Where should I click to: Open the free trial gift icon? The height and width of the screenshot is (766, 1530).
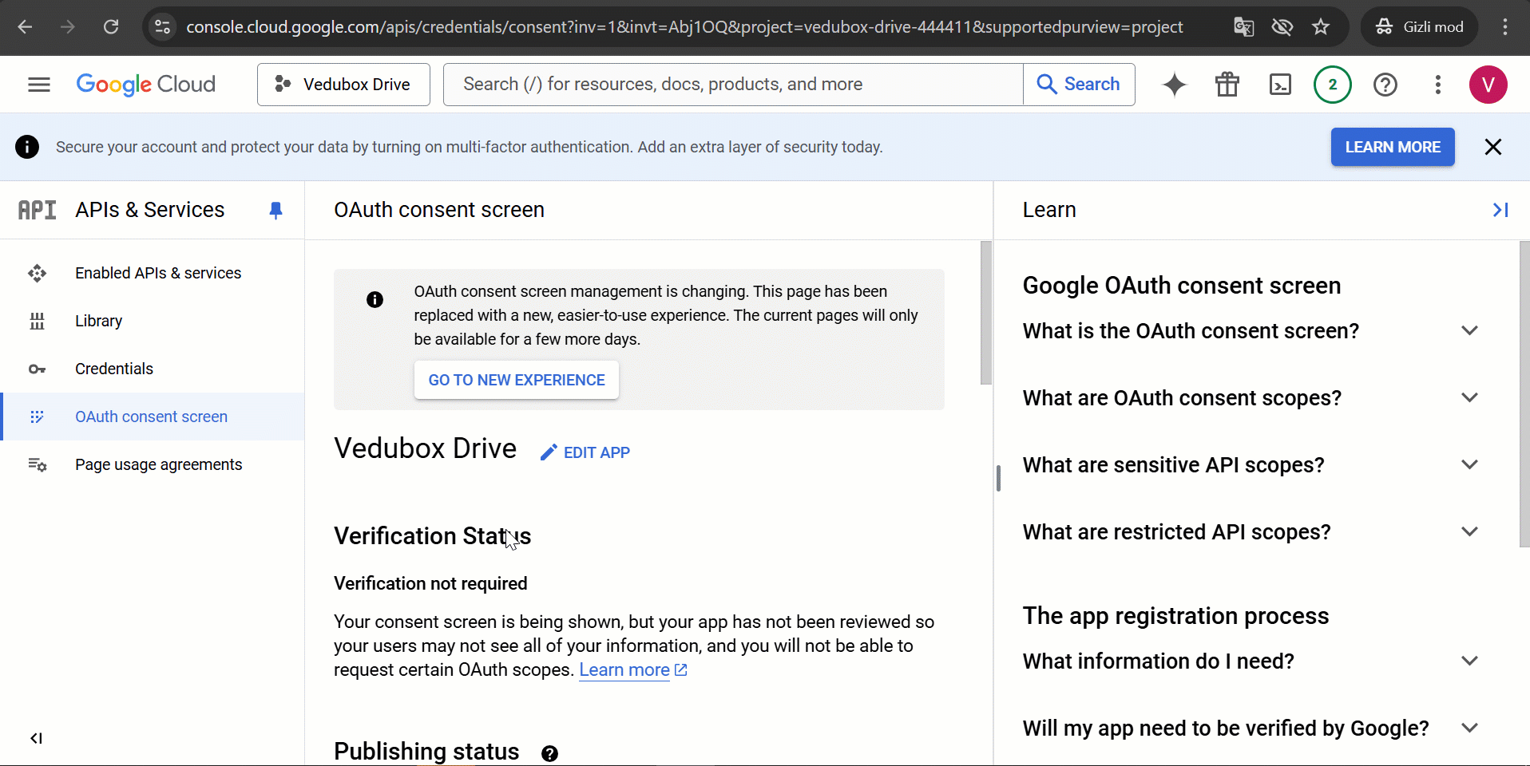1227,85
